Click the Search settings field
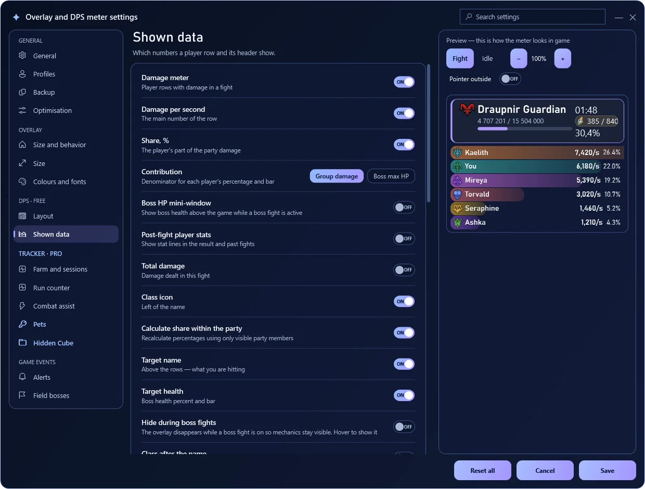 click(533, 17)
